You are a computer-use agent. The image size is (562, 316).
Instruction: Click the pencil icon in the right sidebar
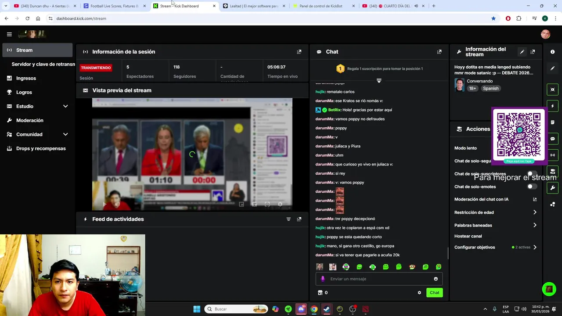[x=552, y=68]
